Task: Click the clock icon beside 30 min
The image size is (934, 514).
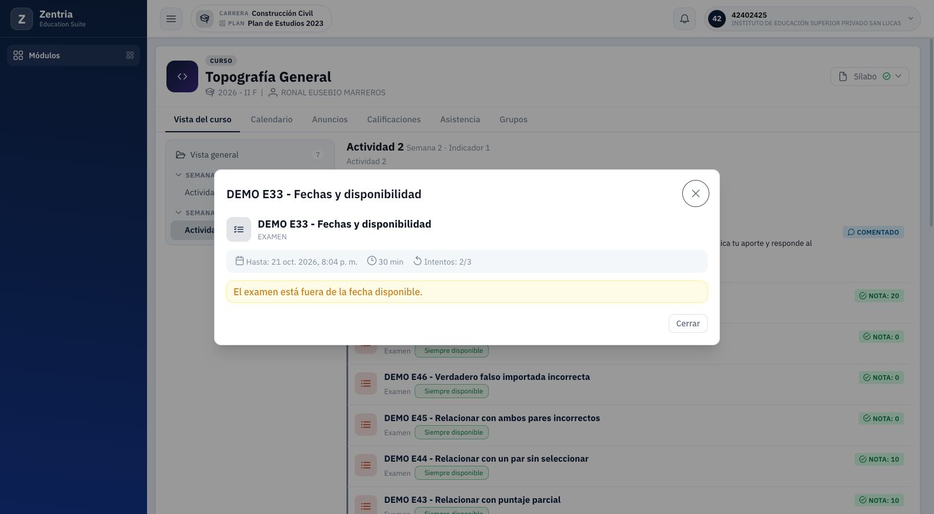Action: pos(372,261)
